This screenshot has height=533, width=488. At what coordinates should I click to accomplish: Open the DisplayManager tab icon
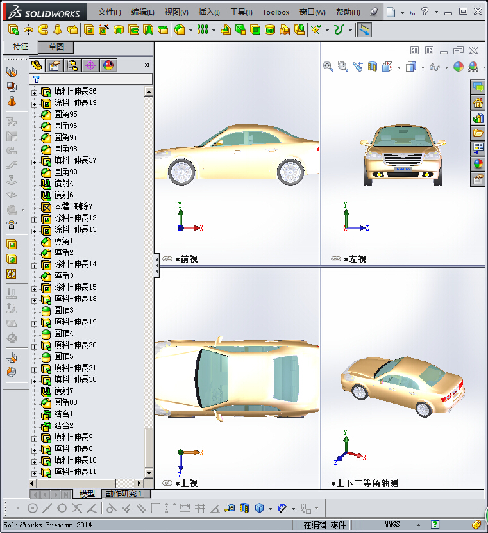point(108,65)
